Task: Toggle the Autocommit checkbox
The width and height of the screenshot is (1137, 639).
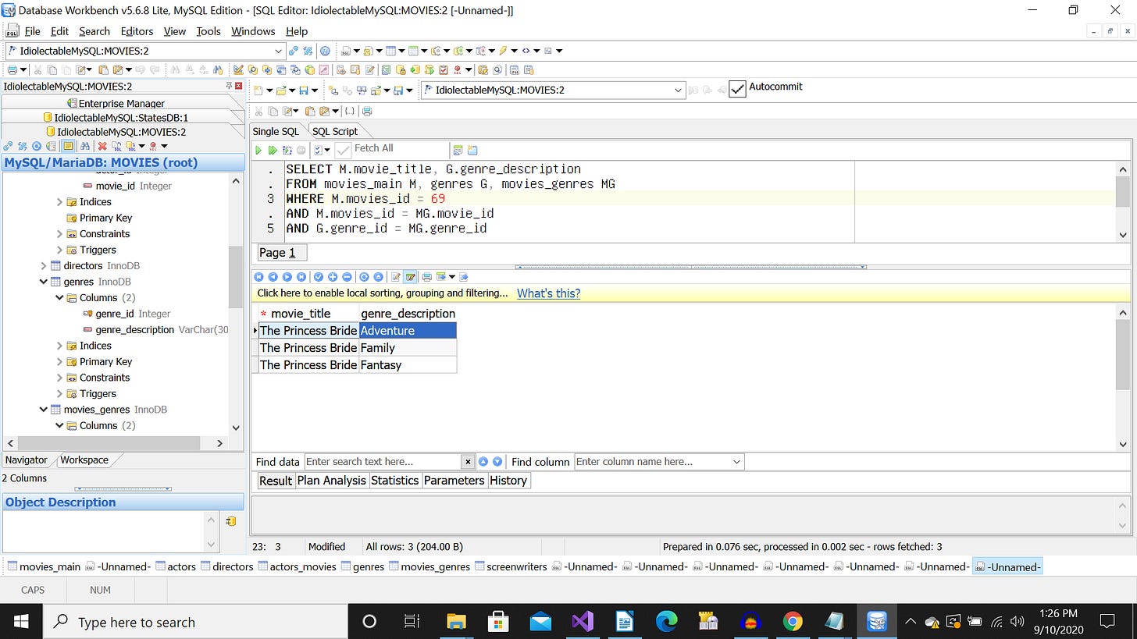Action: [737, 89]
